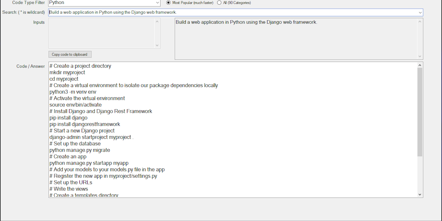Image resolution: width=442 pixels, height=221 pixels.
Task: Click the 'Search: (* is wildcard)' label
Action: pyautogui.click(x=23, y=13)
